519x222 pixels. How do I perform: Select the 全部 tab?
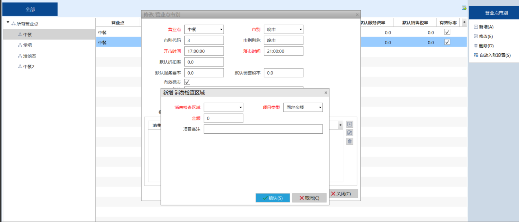30,9
